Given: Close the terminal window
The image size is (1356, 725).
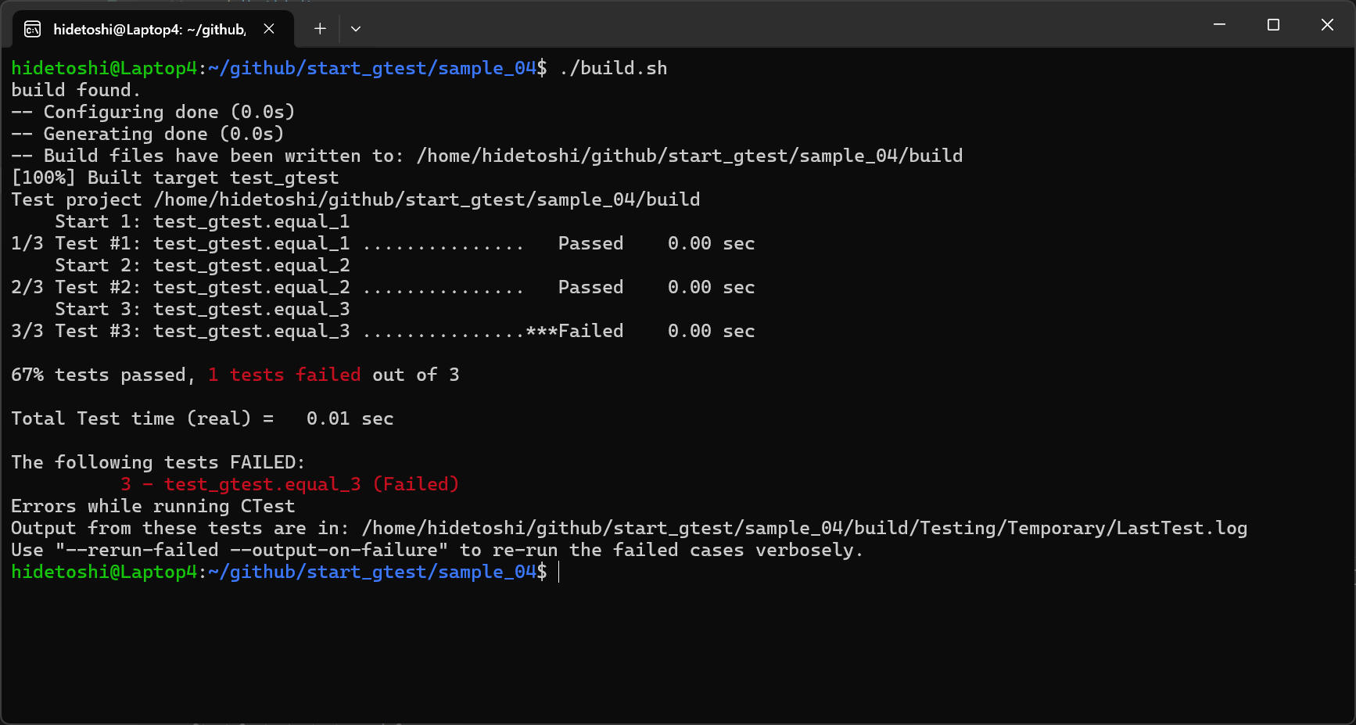Looking at the screenshot, I should 1327,25.
